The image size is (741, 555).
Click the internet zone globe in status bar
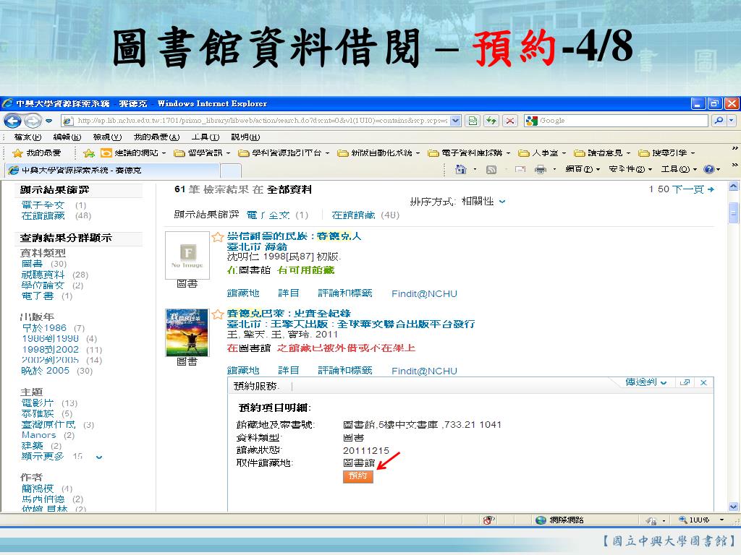pos(541,520)
